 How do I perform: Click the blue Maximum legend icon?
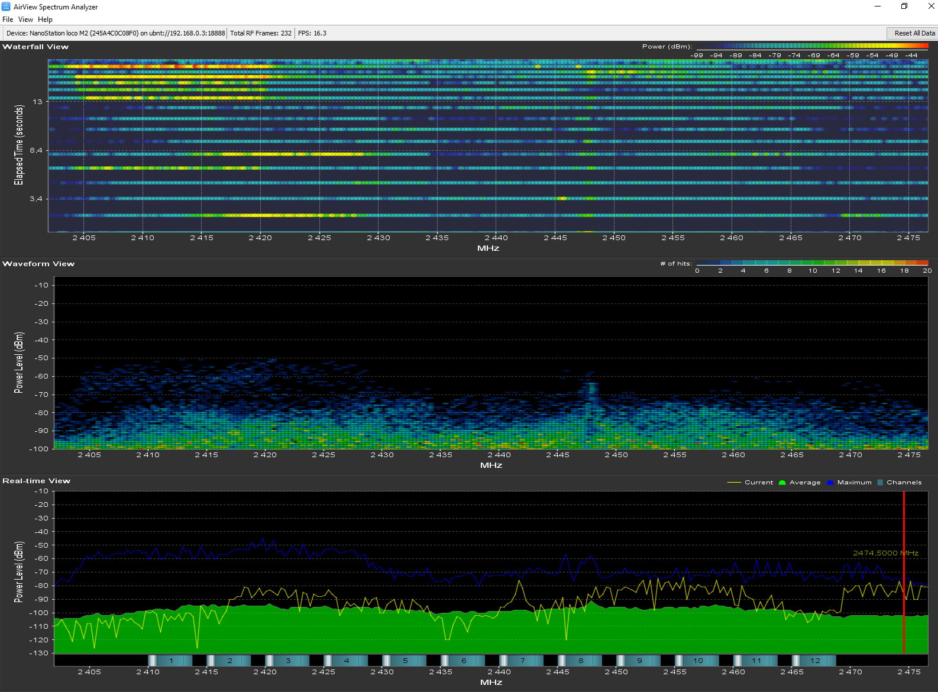(x=830, y=483)
